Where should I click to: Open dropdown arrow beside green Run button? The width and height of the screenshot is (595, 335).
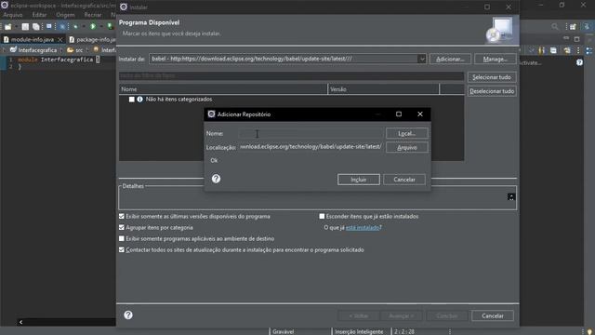click(101, 26)
